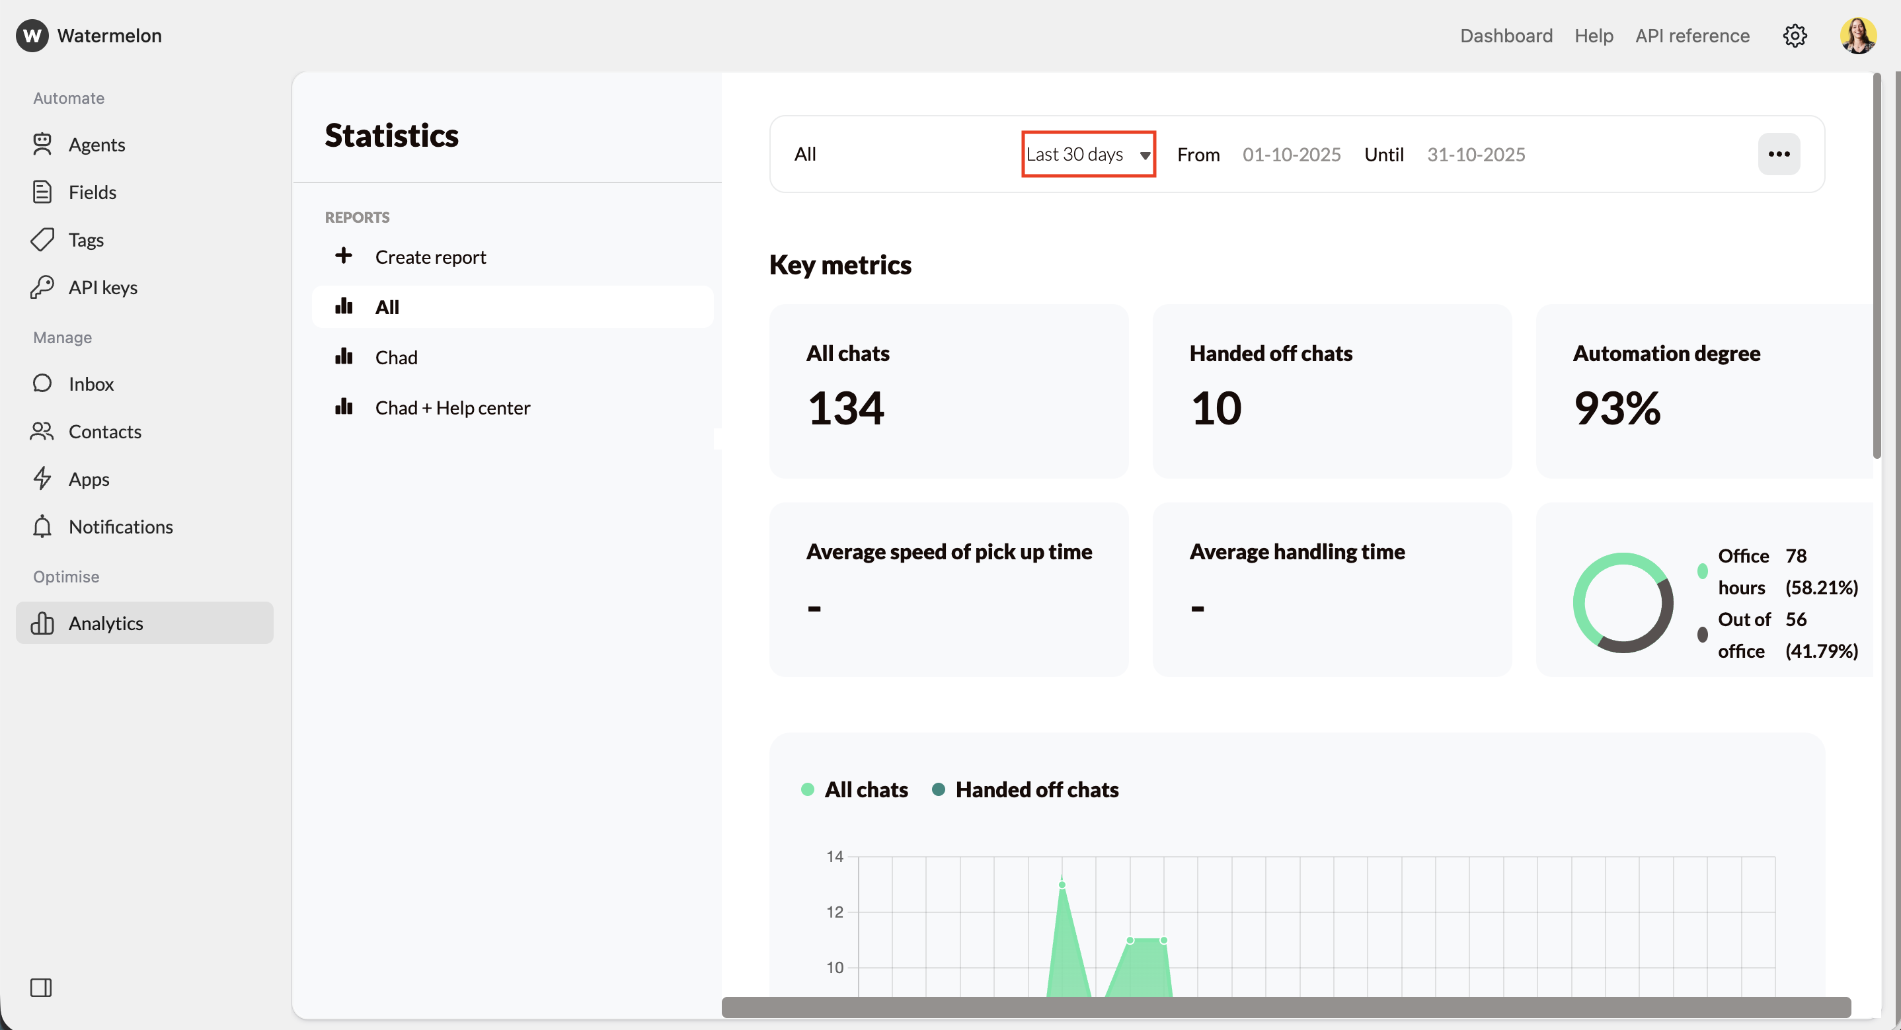Click the Create report option
This screenshot has height=1030, width=1901.
430,257
